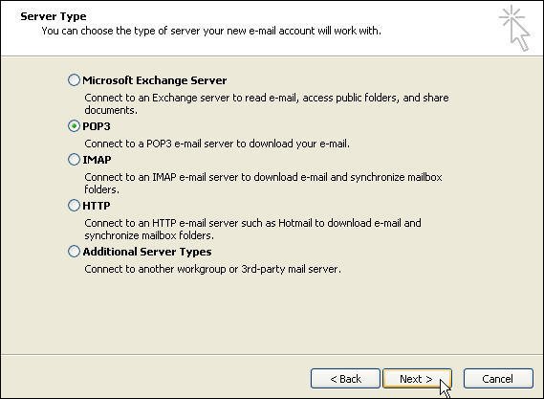Choose the HTTP server type option

pyautogui.click(x=74, y=206)
